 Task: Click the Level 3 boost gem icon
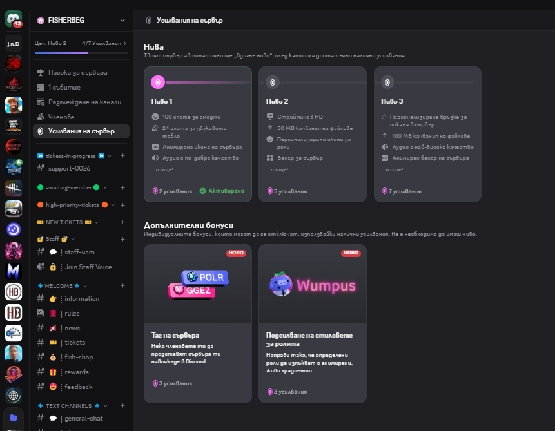[387, 82]
